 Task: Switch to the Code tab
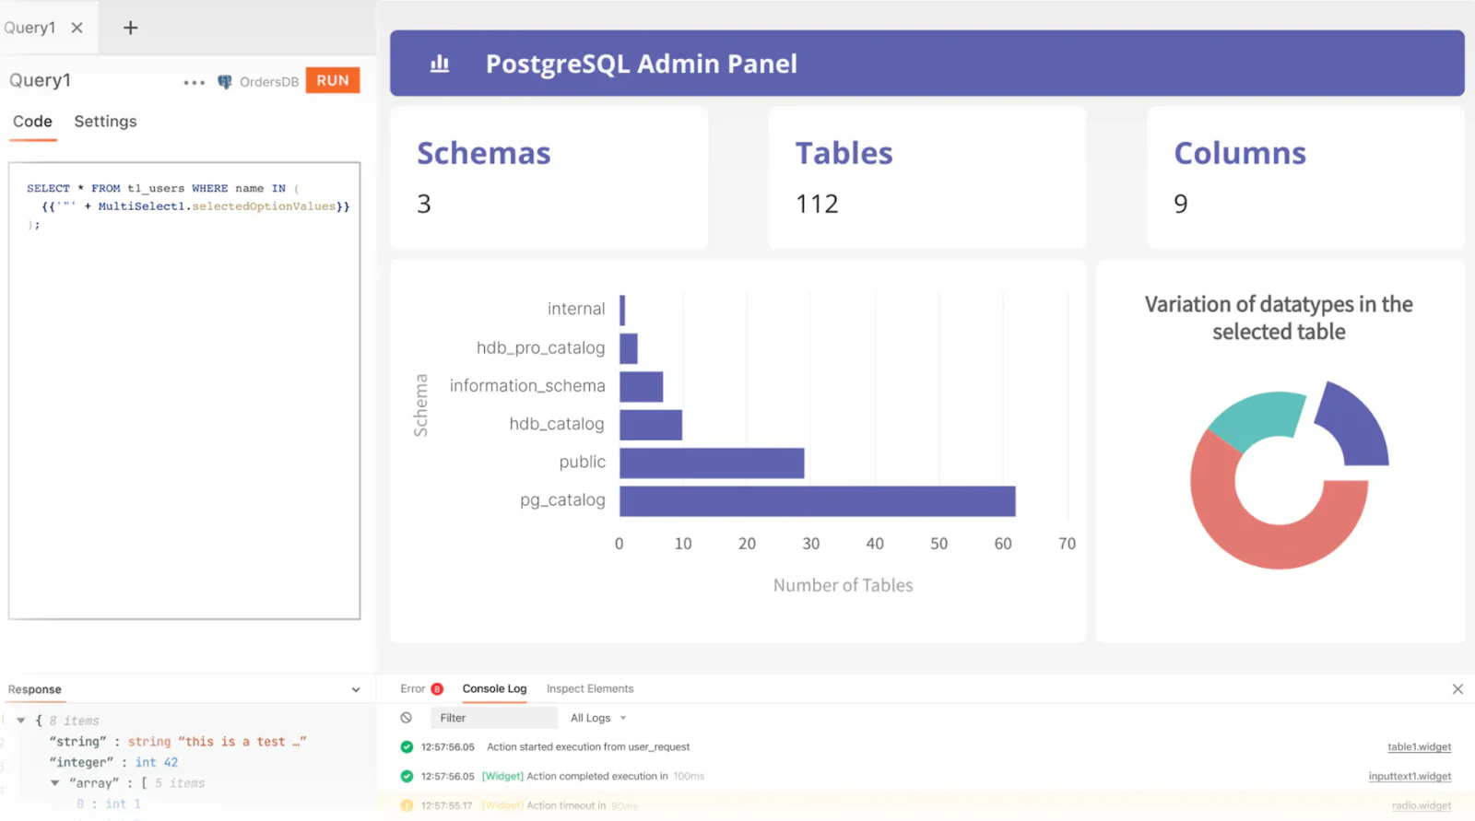coord(32,122)
